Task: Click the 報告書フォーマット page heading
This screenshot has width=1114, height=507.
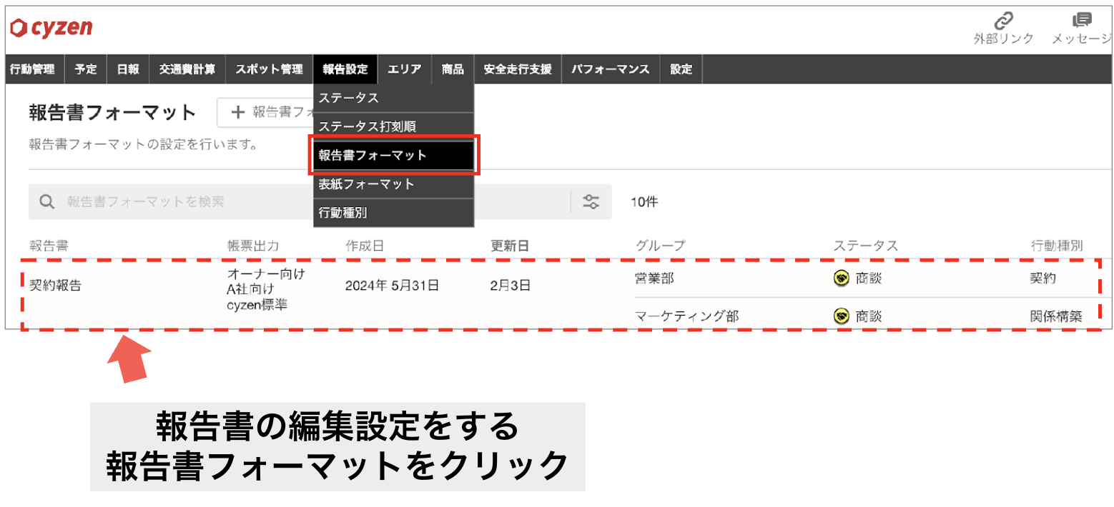Action: click(112, 112)
